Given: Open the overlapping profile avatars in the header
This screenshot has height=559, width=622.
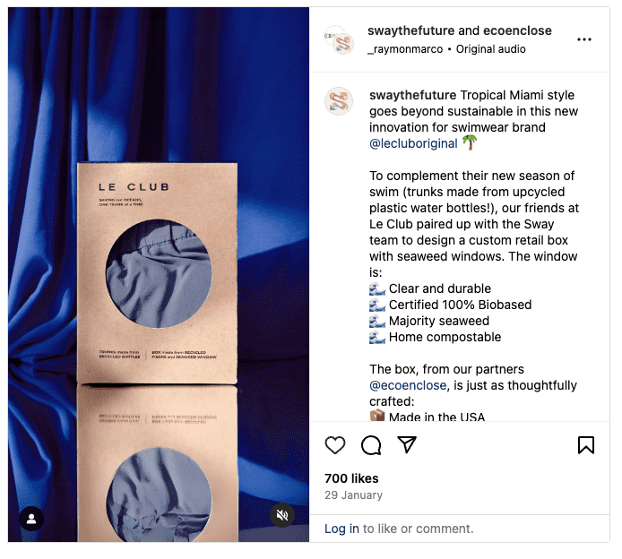Looking at the screenshot, I should [339, 39].
